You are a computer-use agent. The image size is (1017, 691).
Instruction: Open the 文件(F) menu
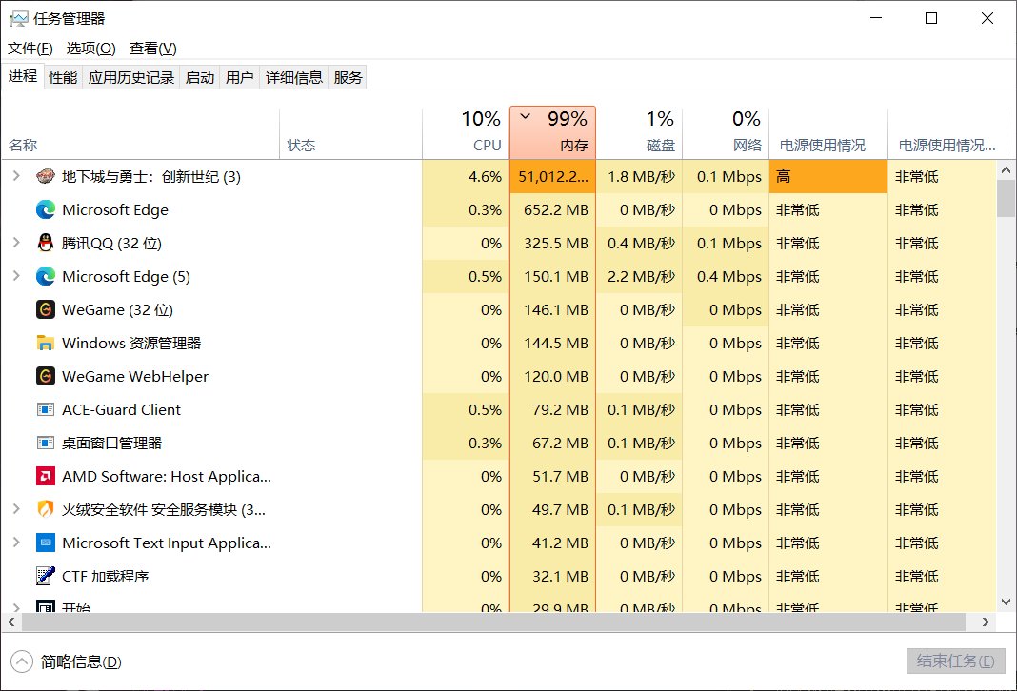pos(30,49)
